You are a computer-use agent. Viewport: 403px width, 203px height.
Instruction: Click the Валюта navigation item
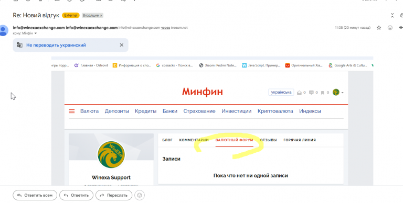[89, 111]
